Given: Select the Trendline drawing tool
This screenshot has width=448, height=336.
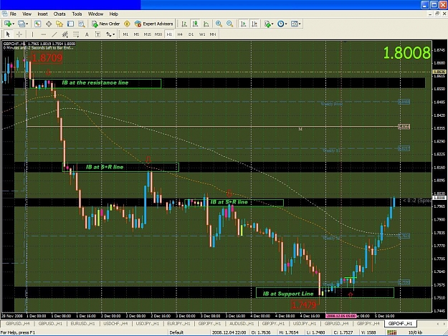Looking at the screenshot, I should pyautogui.click(x=54, y=34).
